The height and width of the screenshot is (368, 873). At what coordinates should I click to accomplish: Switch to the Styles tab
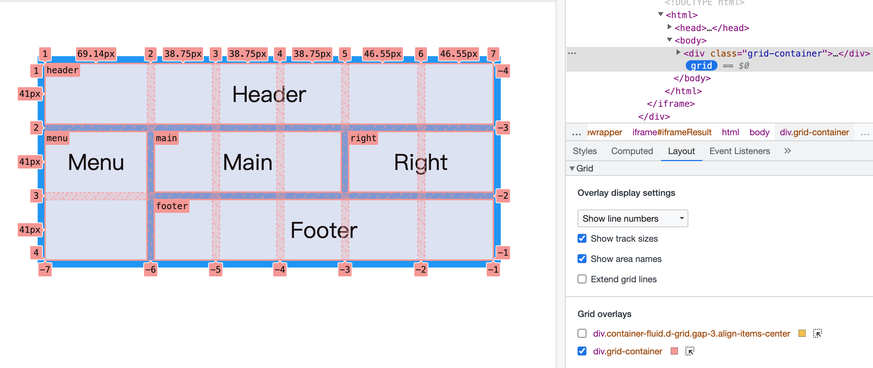pos(585,151)
